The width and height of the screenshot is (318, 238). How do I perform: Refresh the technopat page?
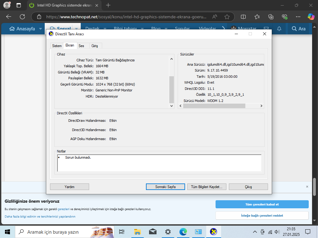(22, 17)
